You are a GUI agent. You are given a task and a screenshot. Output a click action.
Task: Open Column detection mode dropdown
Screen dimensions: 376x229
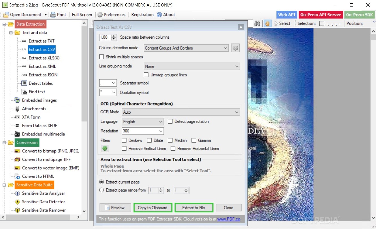click(x=186, y=48)
